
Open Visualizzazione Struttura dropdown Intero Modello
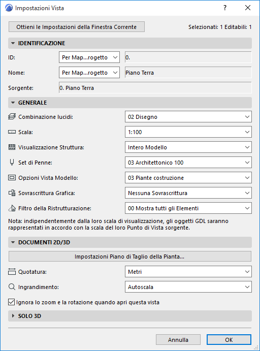188,147
